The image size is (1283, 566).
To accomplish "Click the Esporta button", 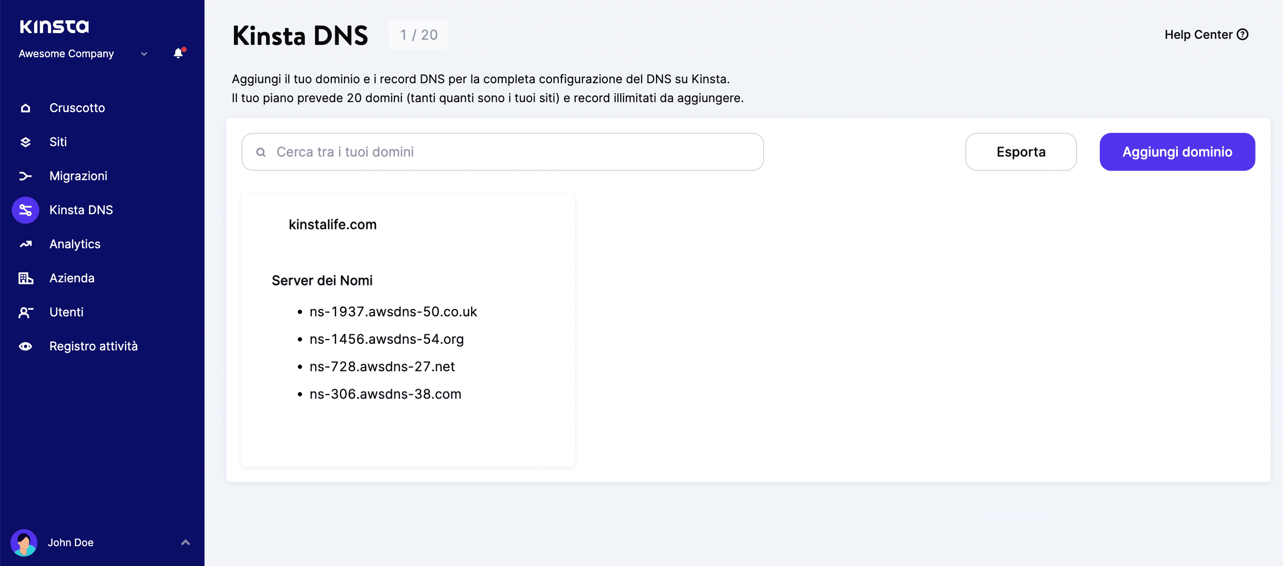I will [1021, 152].
